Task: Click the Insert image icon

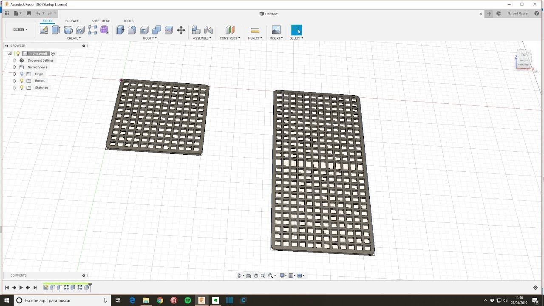Action: pos(276,30)
